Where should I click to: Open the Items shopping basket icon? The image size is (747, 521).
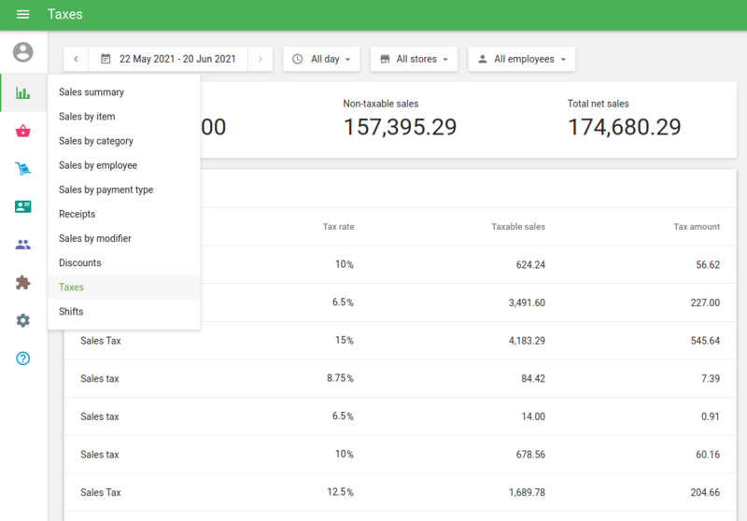[23, 131]
